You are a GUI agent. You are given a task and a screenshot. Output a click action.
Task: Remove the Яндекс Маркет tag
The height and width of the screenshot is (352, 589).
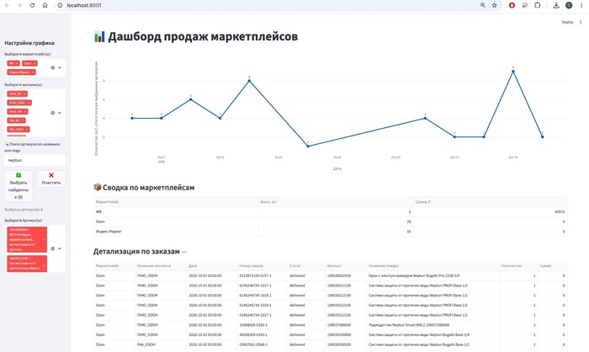(x=33, y=72)
